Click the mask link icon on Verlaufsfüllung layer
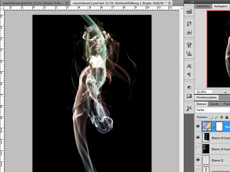The height and width of the screenshot is (172, 230). click(x=213, y=127)
